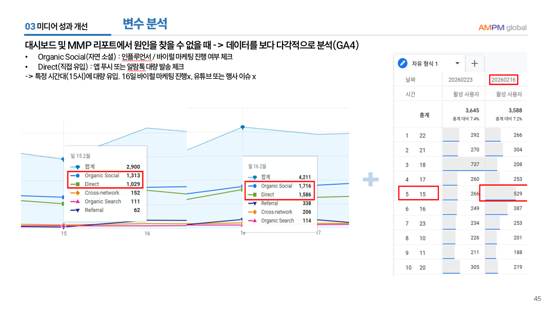Viewport: 551px width, 309px height.
Task: Click the 총계 totals row label
Action: [x=424, y=115]
